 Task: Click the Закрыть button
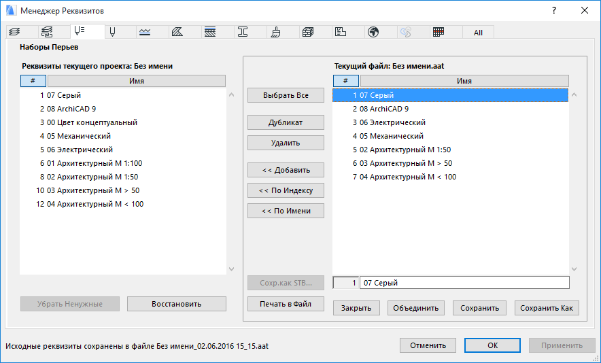356,308
